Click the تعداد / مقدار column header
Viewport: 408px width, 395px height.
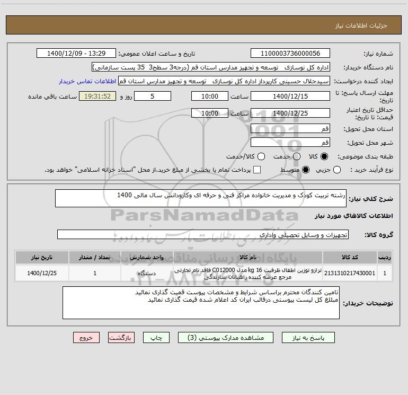pos(95,258)
